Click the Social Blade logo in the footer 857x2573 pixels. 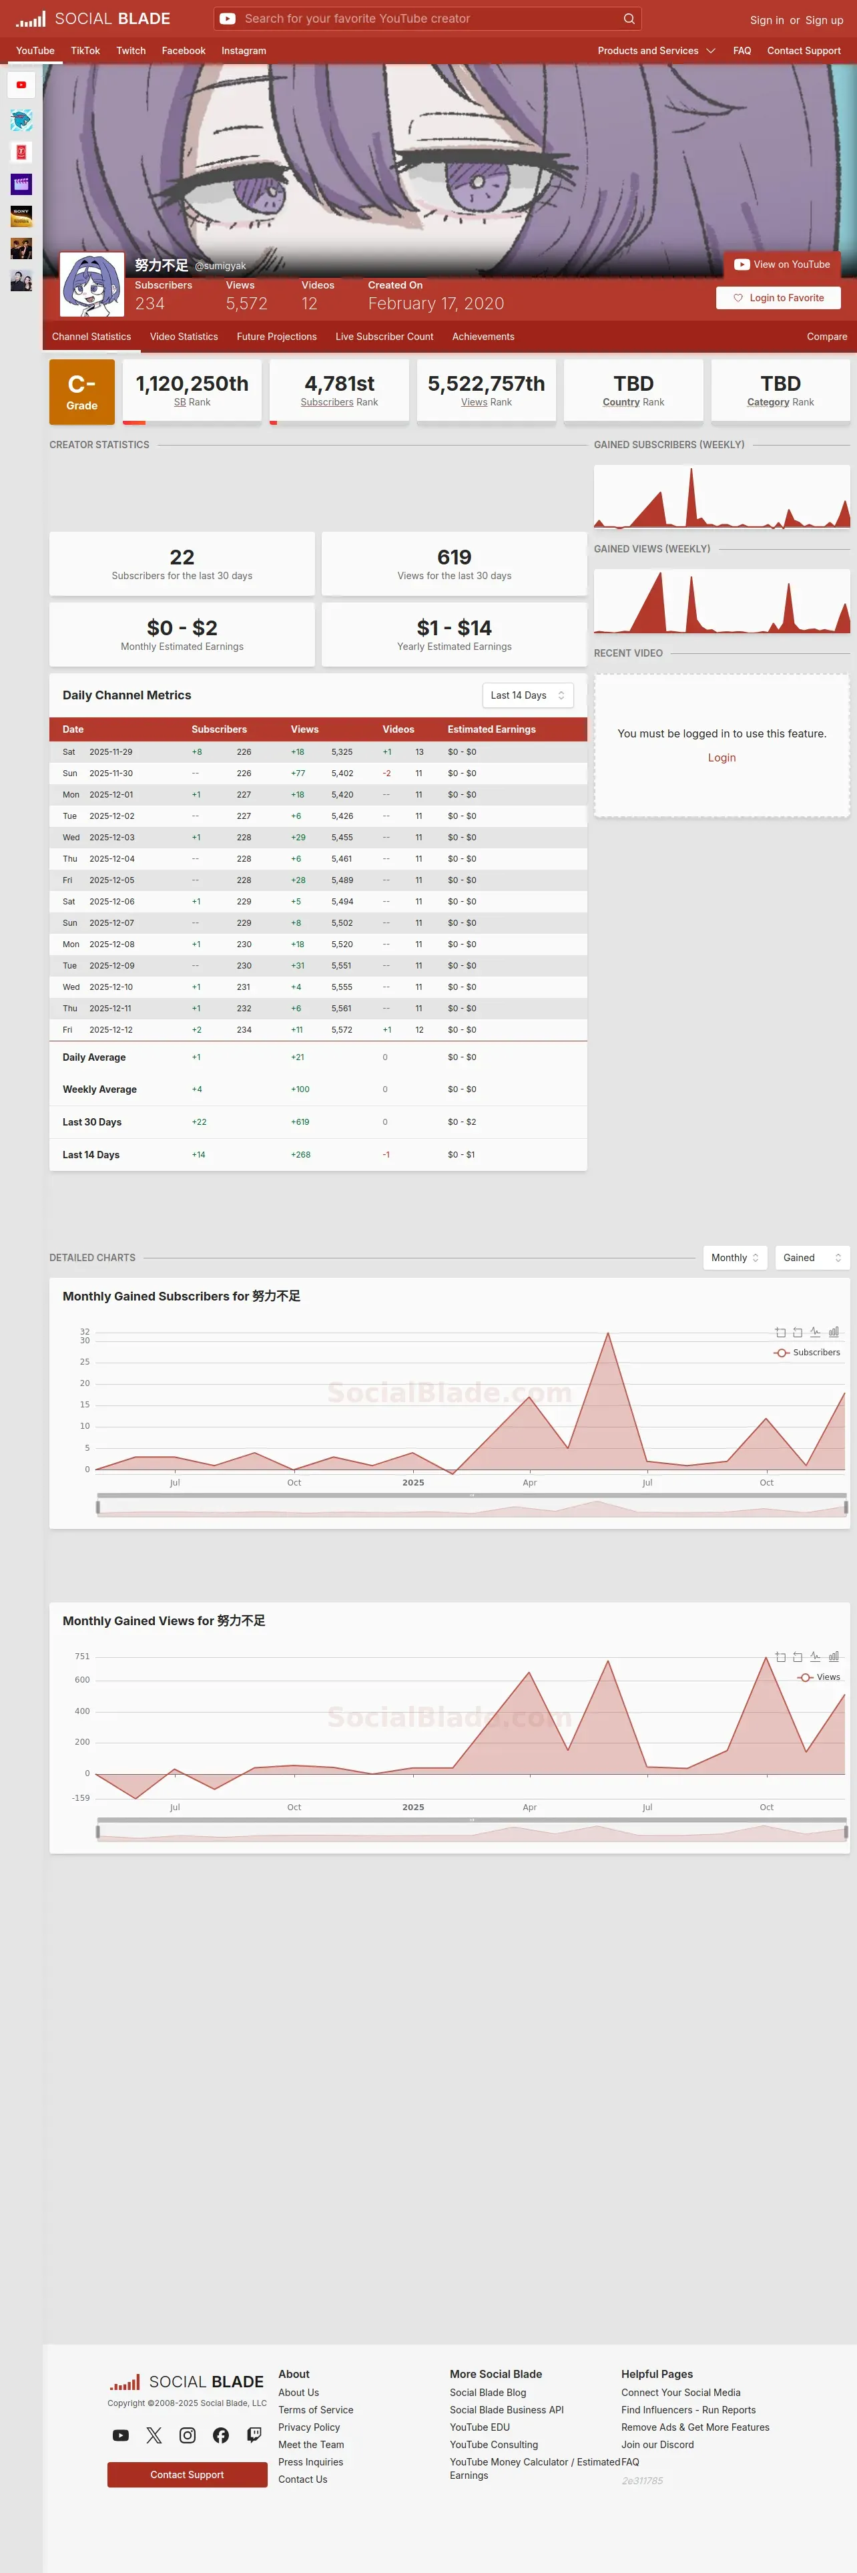point(187,2382)
